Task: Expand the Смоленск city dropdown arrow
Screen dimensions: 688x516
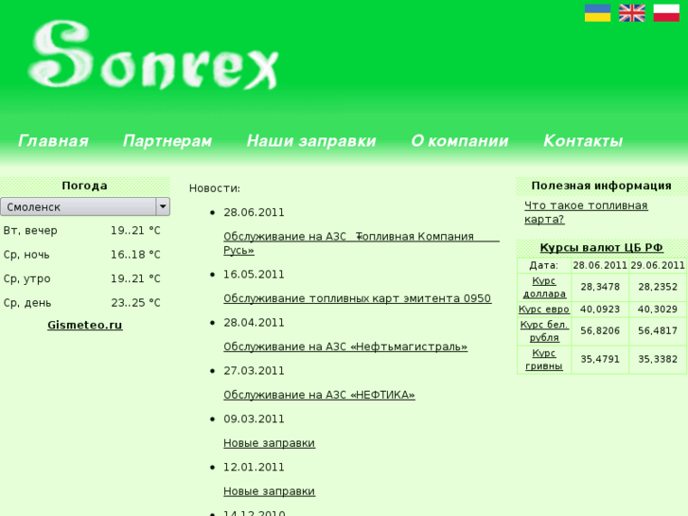Action: (163, 206)
